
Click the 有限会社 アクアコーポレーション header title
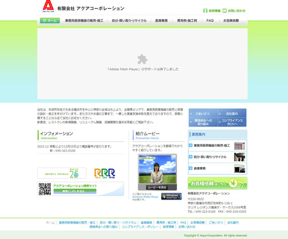pos(91,9)
